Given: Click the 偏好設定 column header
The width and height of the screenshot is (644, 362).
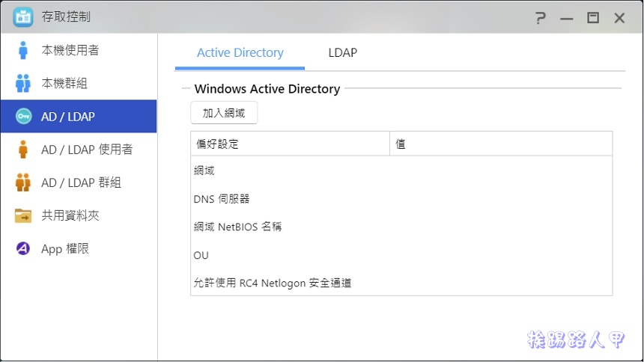Looking at the screenshot, I should point(290,144).
